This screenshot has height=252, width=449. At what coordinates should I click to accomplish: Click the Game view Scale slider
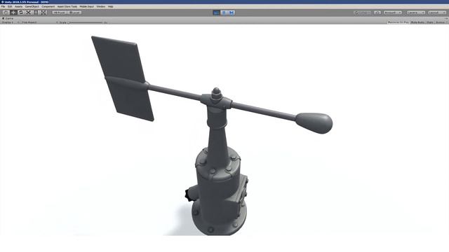(85, 22)
